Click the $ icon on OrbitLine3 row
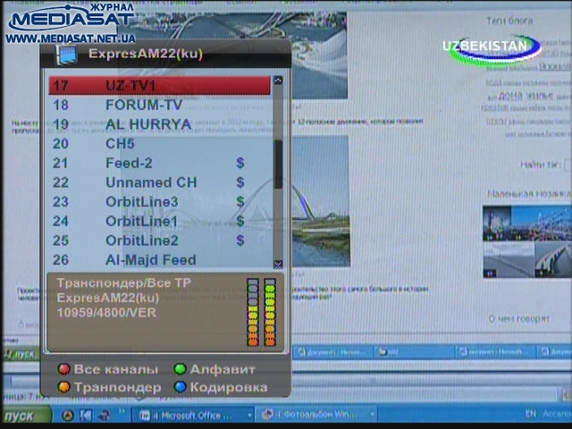 240,202
